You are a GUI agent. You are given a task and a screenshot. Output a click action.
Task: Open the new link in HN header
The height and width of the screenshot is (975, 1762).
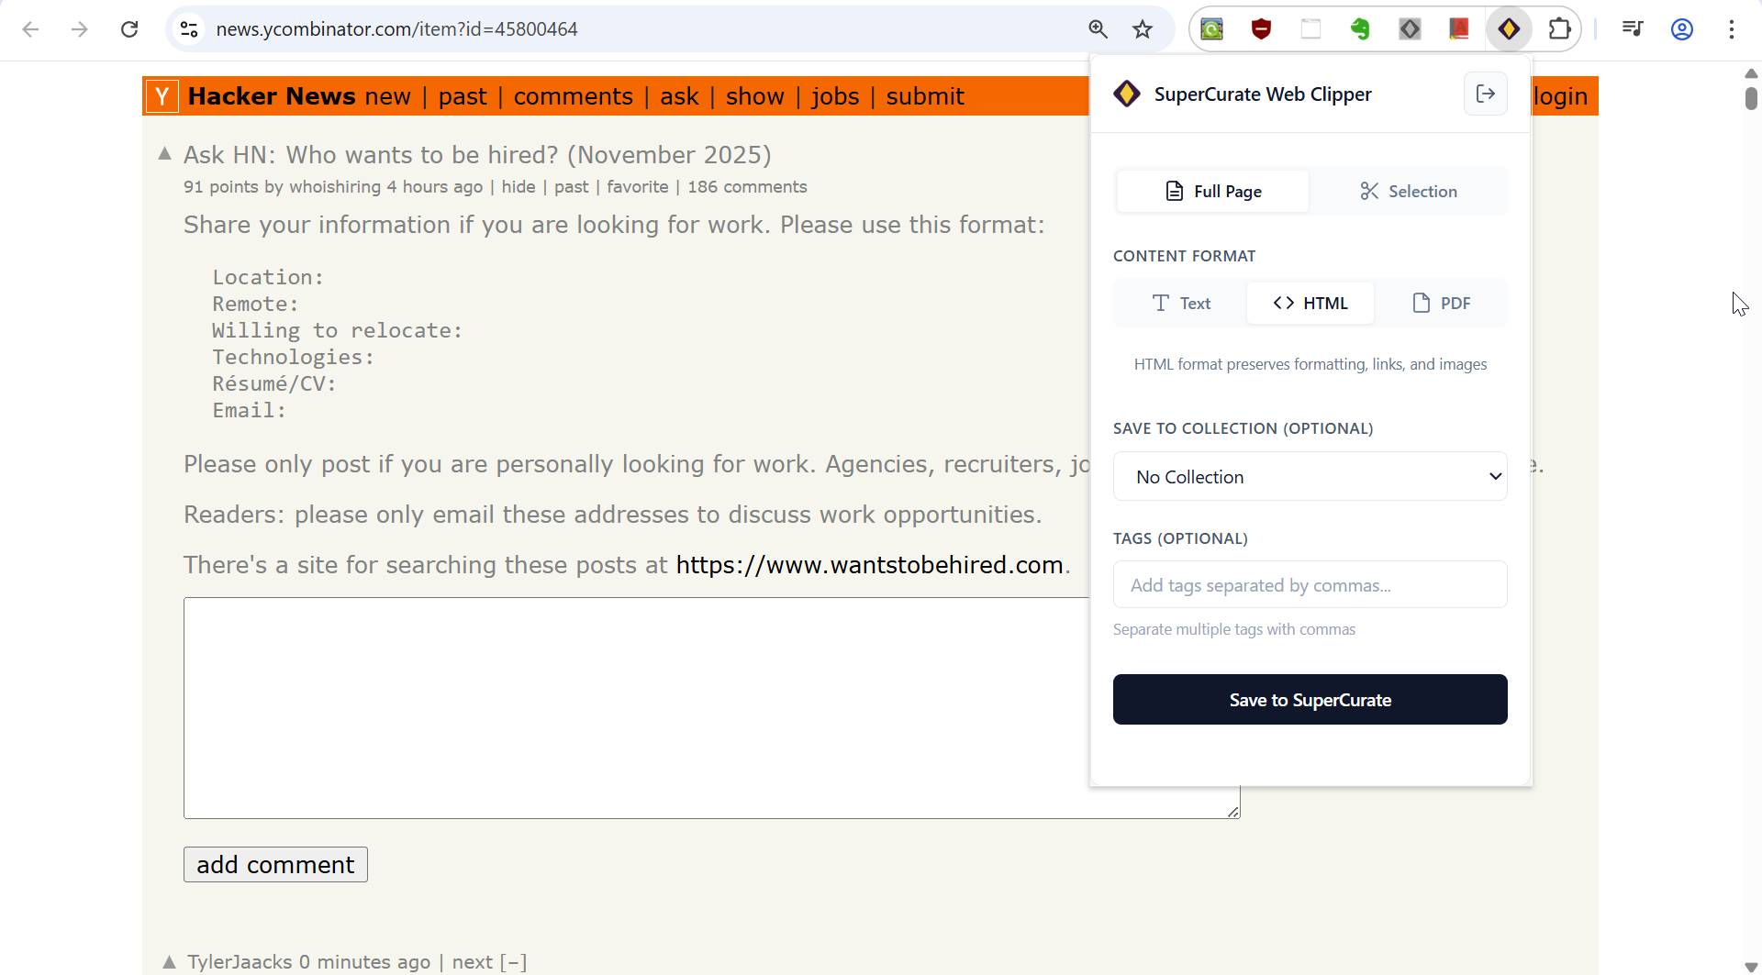(387, 96)
